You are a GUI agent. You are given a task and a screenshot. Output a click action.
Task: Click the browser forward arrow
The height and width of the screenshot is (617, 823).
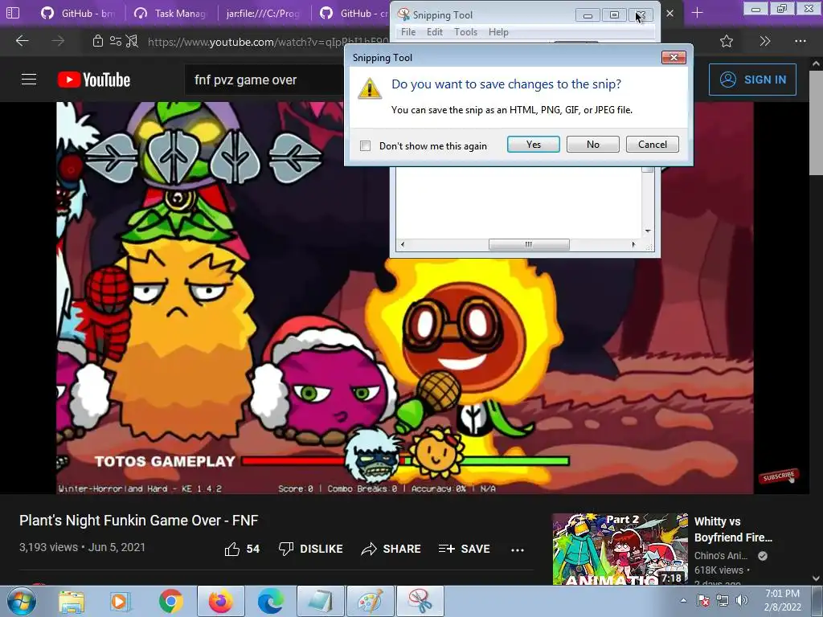pos(58,41)
